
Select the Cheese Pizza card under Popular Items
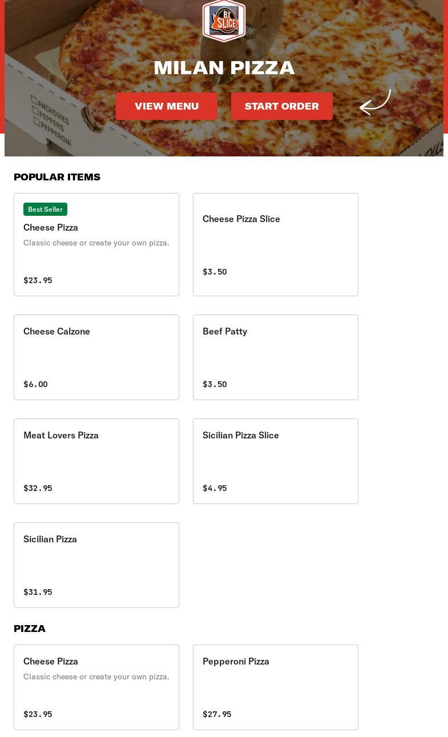(x=96, y=244)
